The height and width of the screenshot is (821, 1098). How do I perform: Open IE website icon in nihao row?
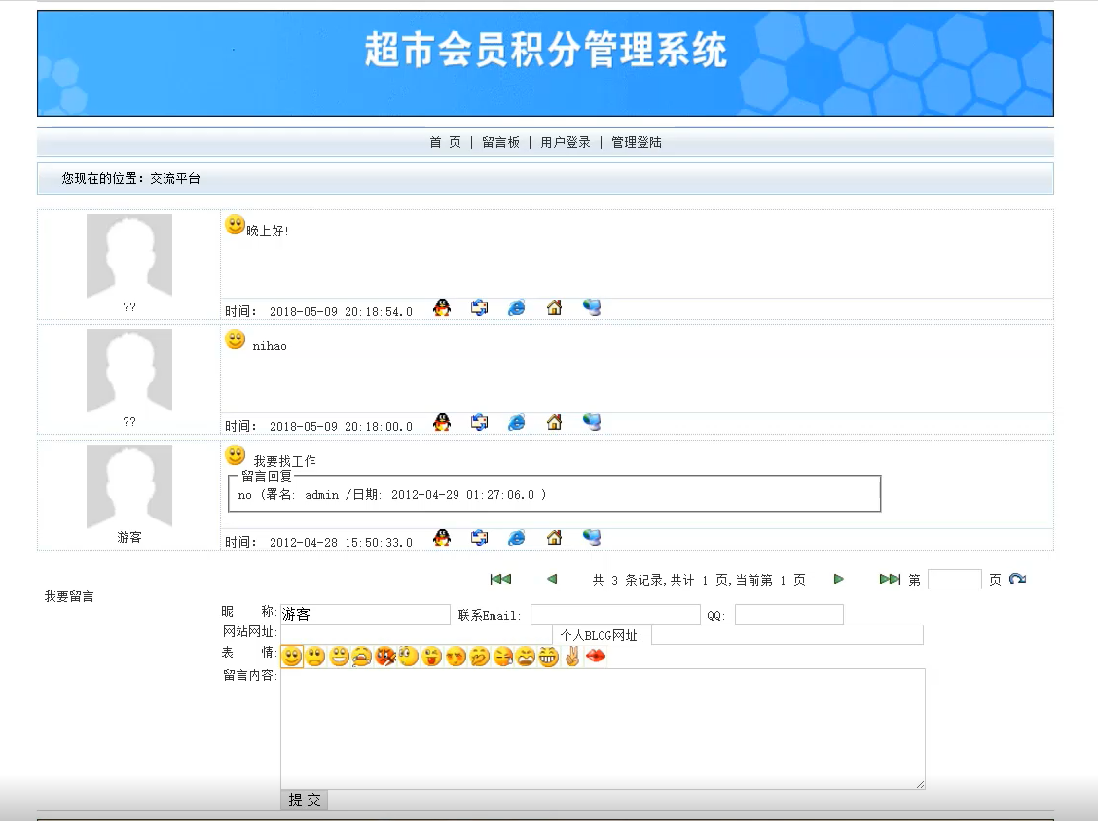click(517, 423)
